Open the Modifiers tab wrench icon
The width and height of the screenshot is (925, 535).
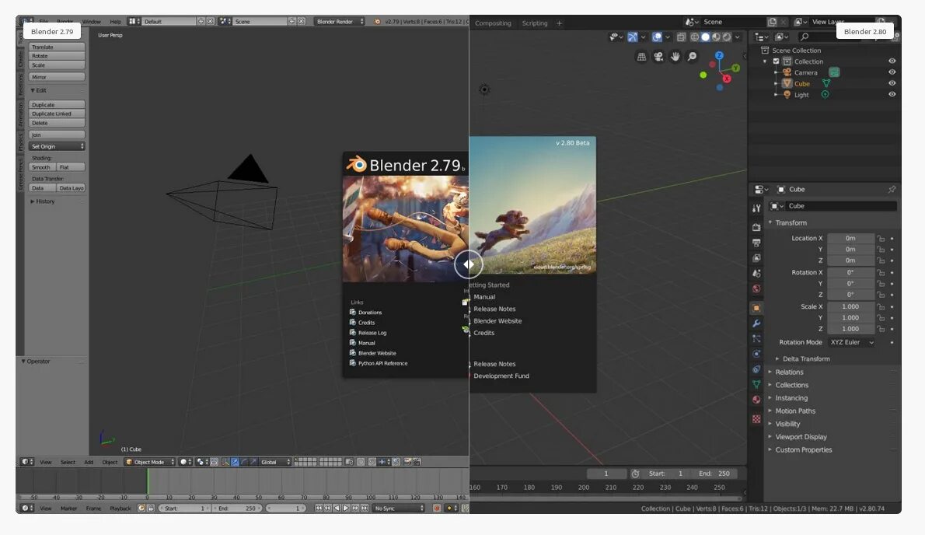coord(756,323)
